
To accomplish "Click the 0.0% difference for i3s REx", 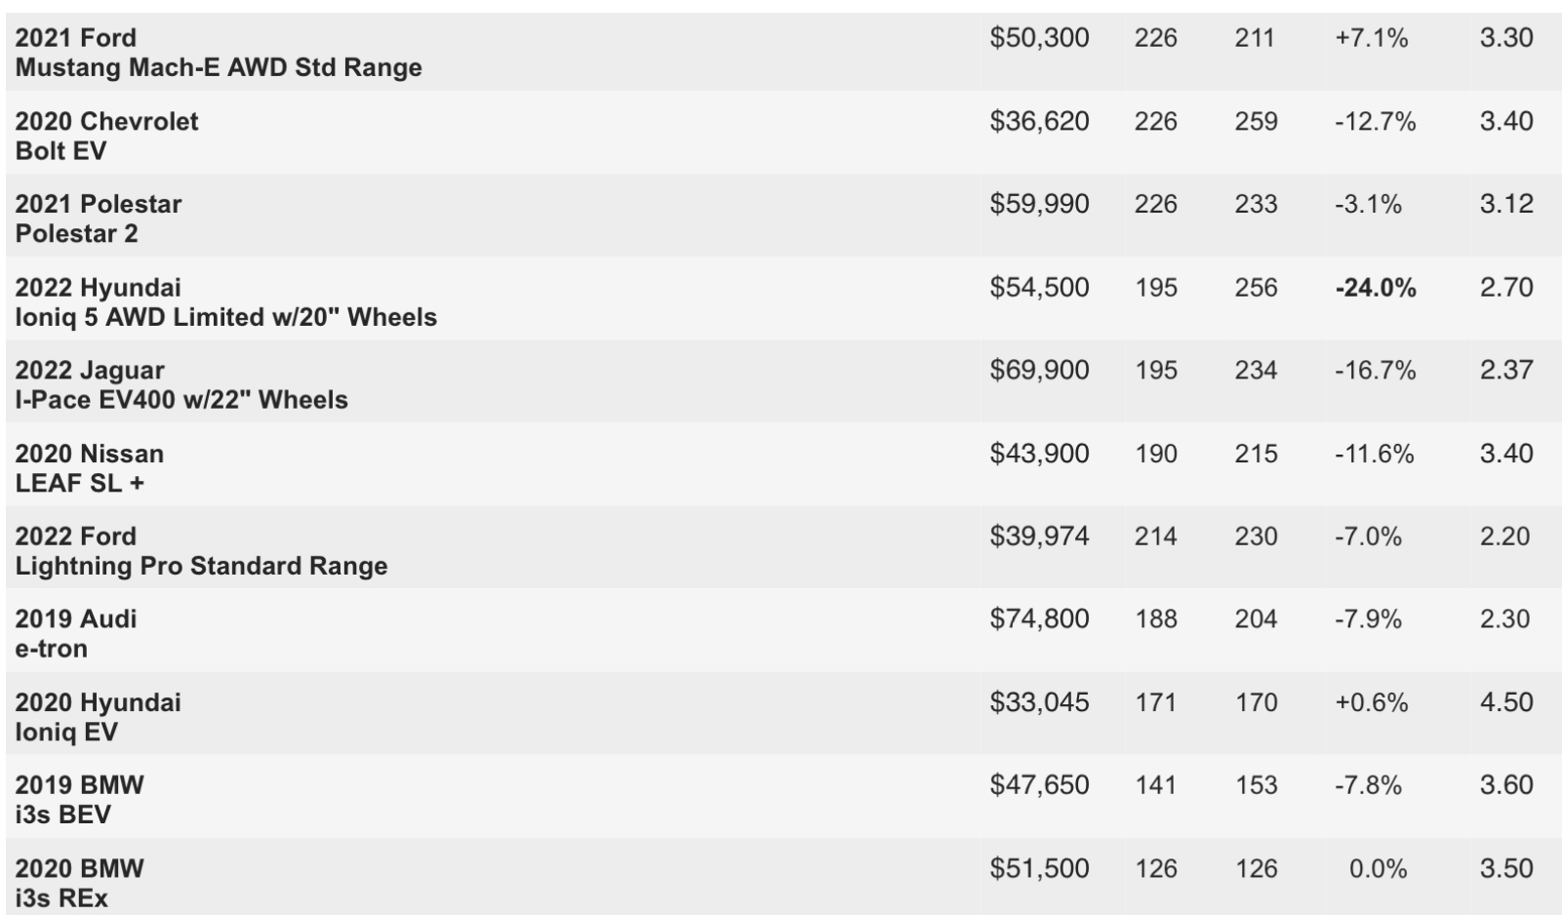I will click(1378, 869).
